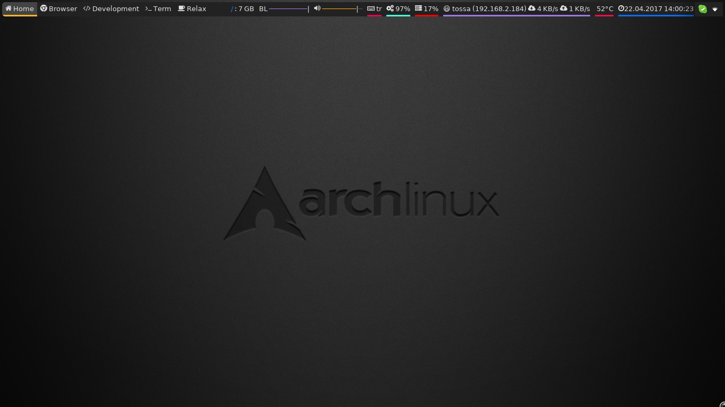Click the keyboard layout tr indicator
The height and width of the screenshot is (407, 725).
point(374,8)
